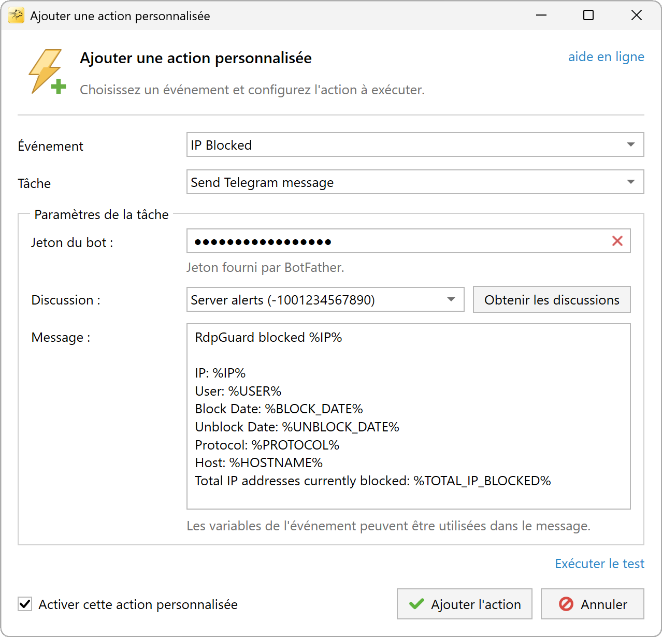The width and height of the screenshot is (662, 637).
Task: Click the RdpGuard app icon in title bar
Action: coord(16,16)
